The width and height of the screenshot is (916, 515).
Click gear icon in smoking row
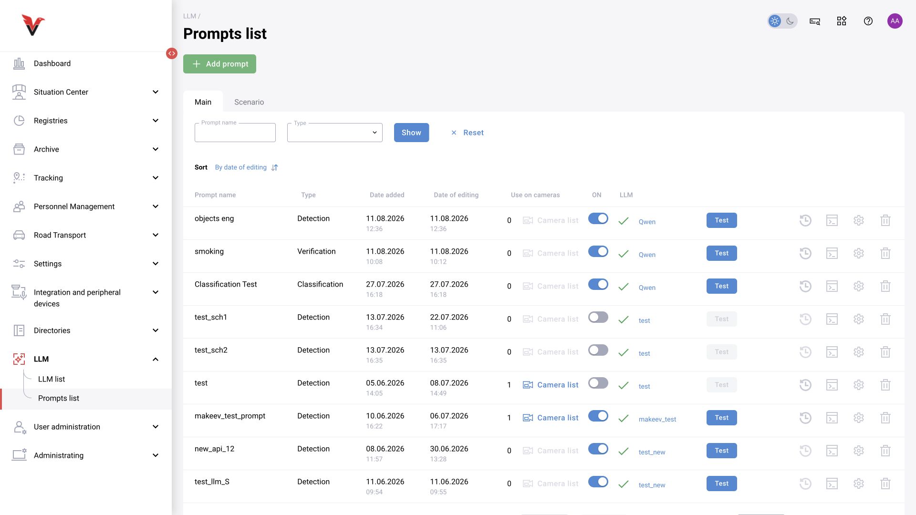[859, 253]
